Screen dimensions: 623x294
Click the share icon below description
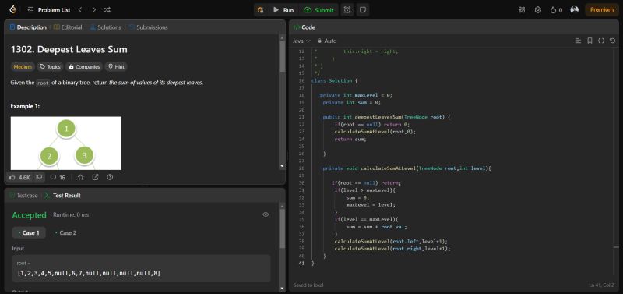(x=95, y=178)
